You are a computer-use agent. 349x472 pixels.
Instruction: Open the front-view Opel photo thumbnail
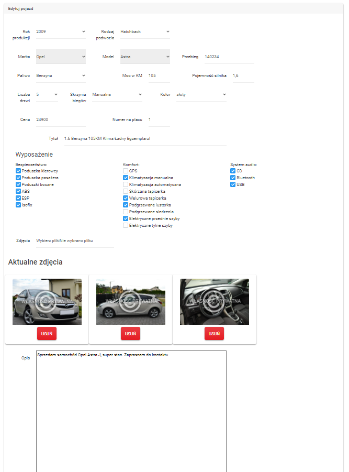click(x=47, y=302)
